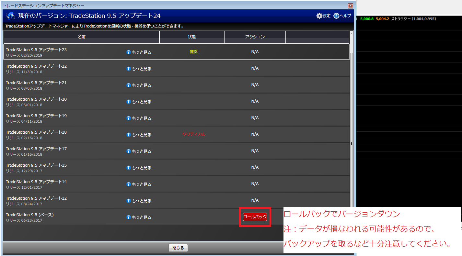Screen dimensions: 462x256
Task: Click the 設定 label in the header
Action: pyautogui.click(x=327, y=16)
